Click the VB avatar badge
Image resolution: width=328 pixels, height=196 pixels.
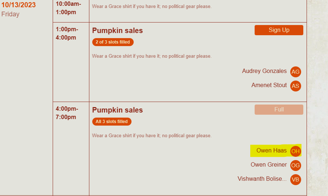pos(296,180)
